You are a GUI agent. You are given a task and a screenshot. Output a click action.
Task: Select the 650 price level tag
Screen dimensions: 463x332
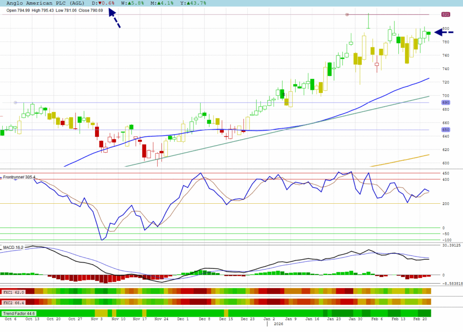click(x=445, y=130)
